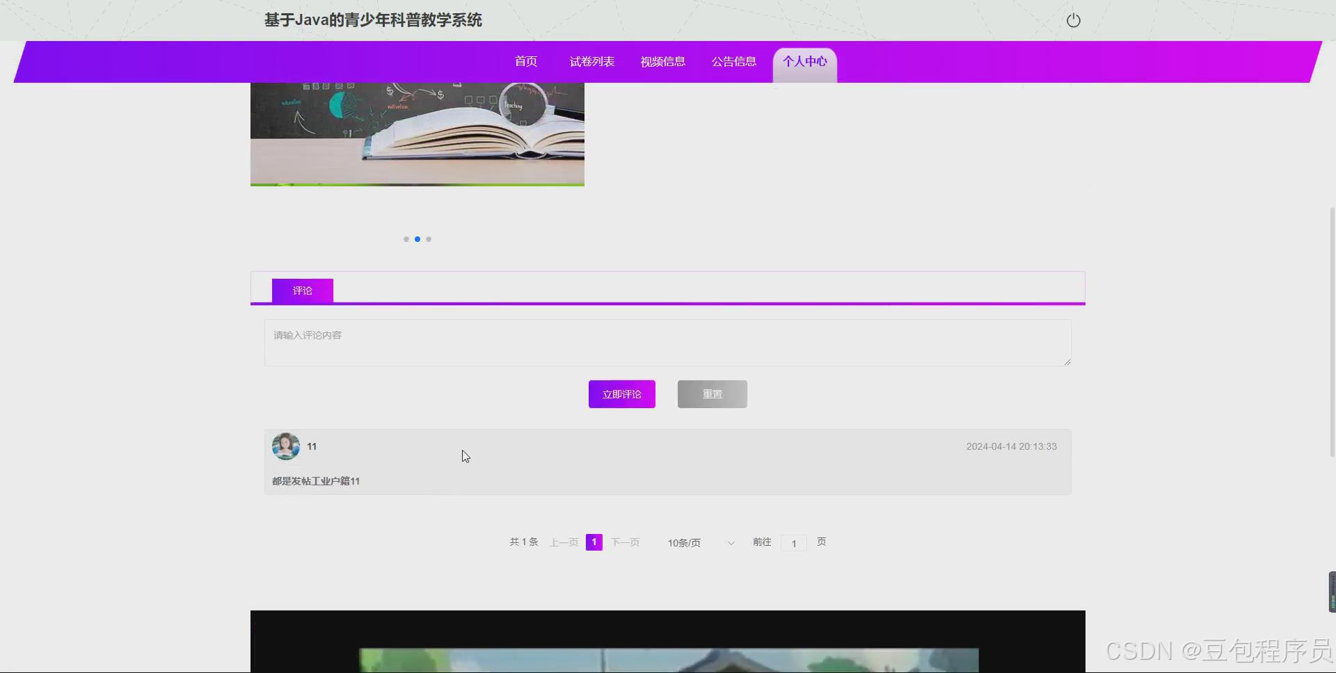The image size is (1336, 673).
Task: Click the 上一页 previous page control
Action: click(563, 542)
